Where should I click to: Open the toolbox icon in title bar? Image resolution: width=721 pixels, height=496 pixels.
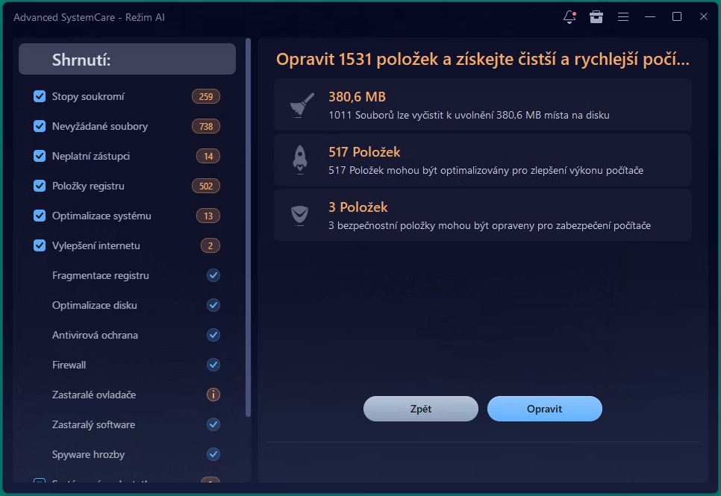596,16
